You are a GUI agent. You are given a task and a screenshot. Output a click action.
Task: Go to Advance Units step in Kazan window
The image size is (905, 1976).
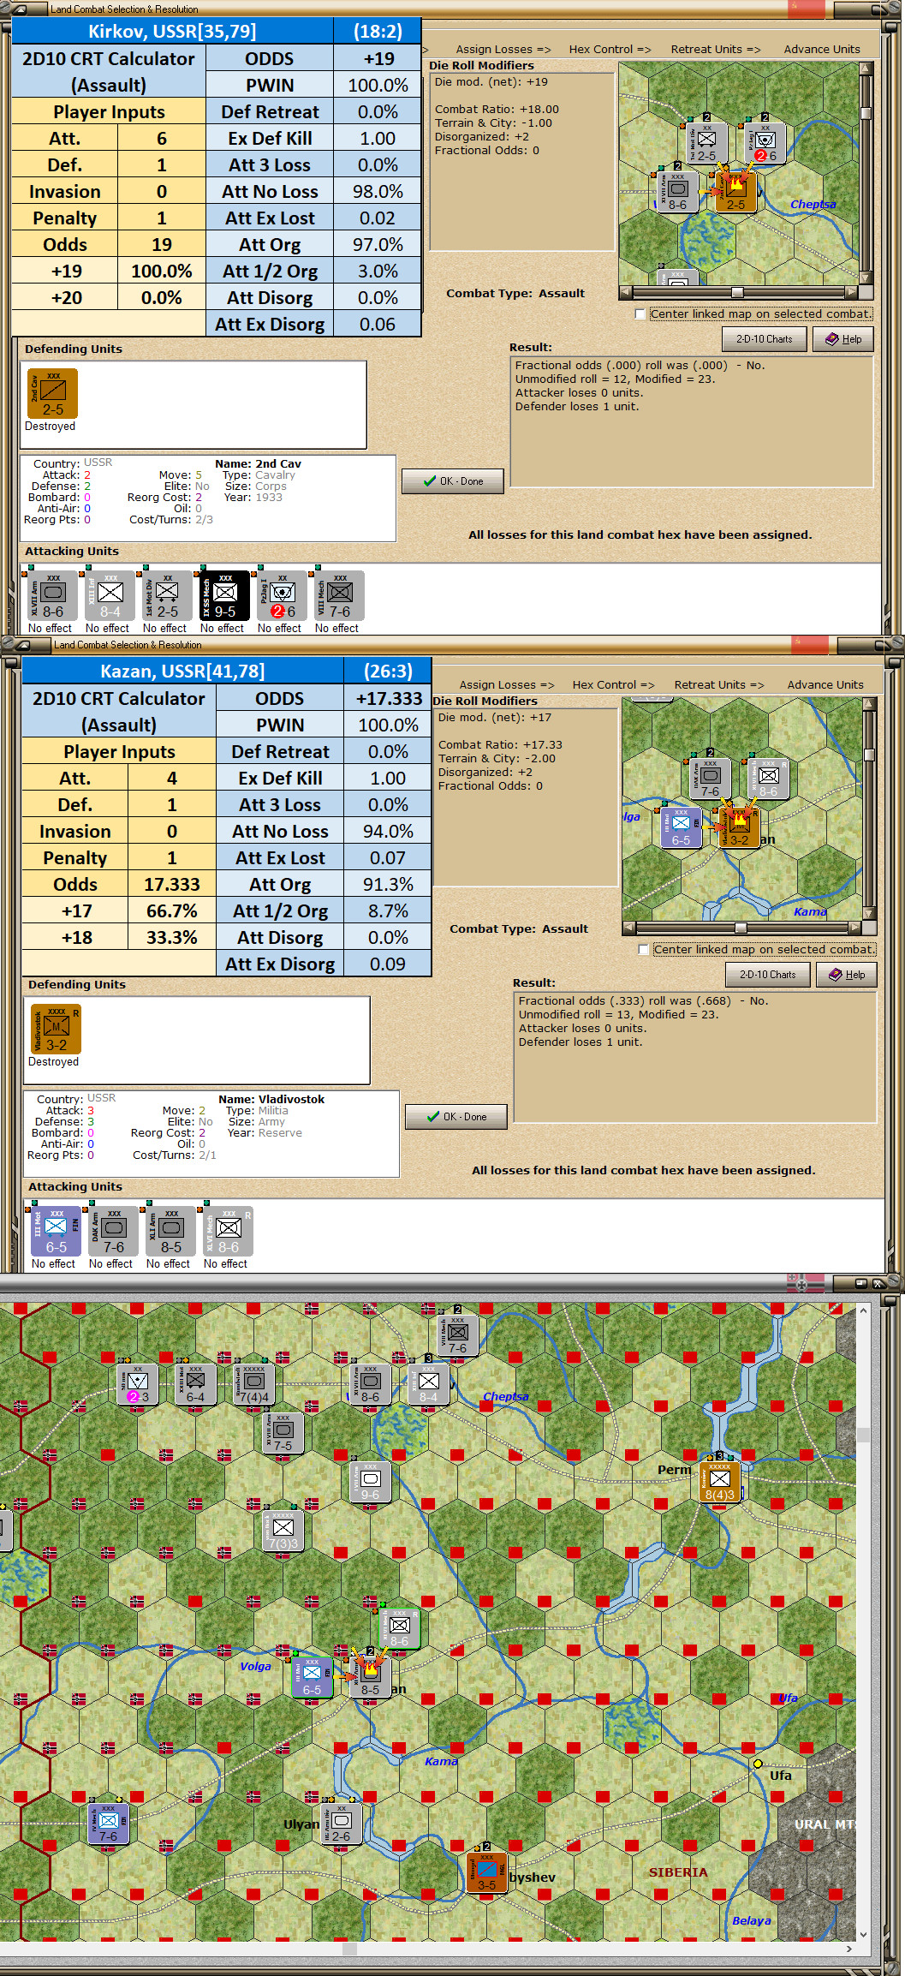tap(825, 685)
